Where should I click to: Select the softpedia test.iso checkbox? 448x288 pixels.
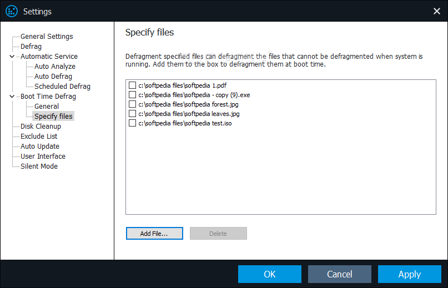(x=132, y=123)
